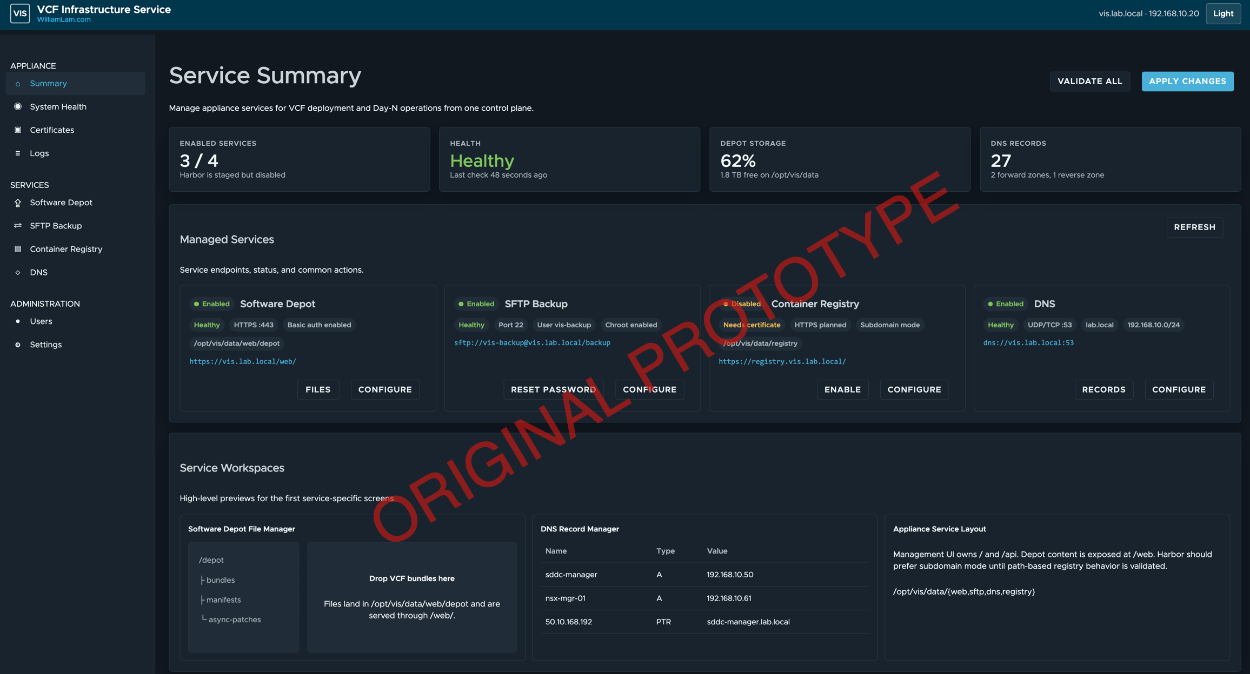Open the dns://vis.lab.local:53 link
This screenshot has height=674, width=1250.
click(1028, 342)
